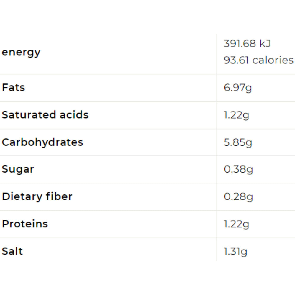Click the Fats label
The width and height of the screenshot is (295, 295).
13,88
